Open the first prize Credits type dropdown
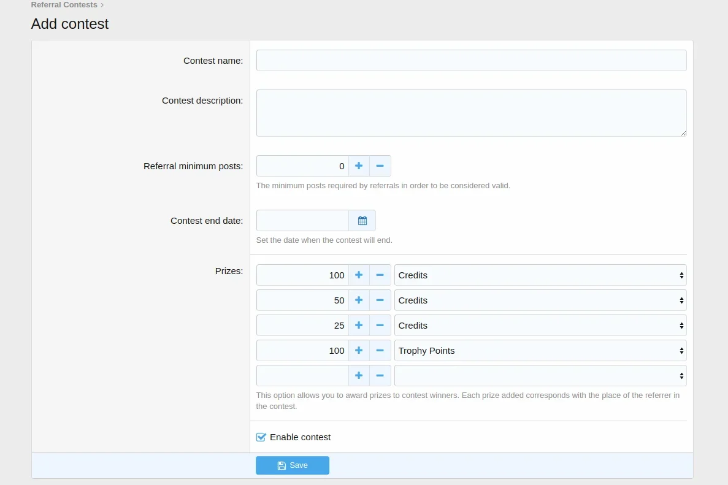 tap(540, 275)
